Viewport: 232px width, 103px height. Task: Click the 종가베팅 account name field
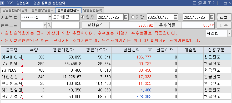66,17
